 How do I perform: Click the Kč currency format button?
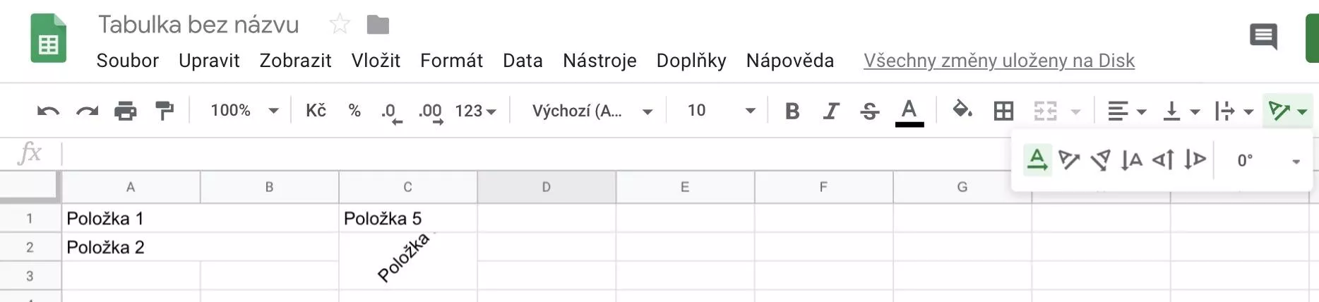(316, 111)
